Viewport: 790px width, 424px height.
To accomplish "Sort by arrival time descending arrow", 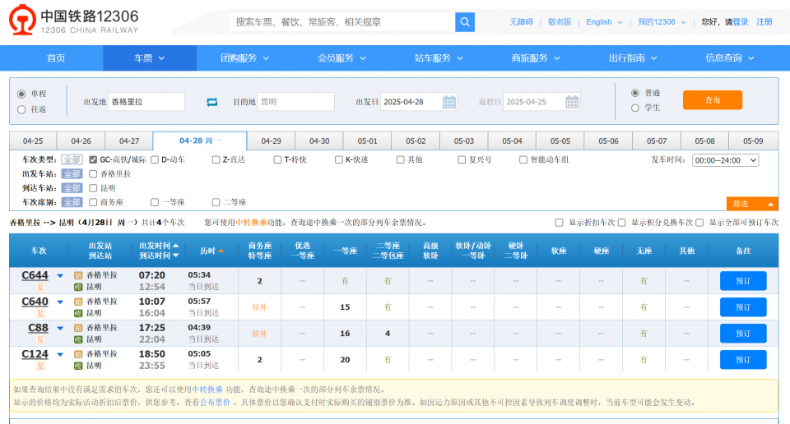I will [175, 256].
